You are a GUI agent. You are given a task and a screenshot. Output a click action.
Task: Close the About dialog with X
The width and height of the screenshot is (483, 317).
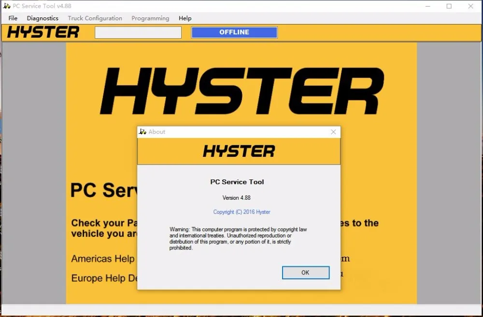pyautogui.click(x=333, y=132)
